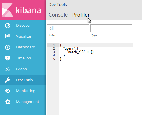Select the Dev Tools sidebar label
Image resolution: width=142 pixels, height=115 pixels.
[24, 80]
